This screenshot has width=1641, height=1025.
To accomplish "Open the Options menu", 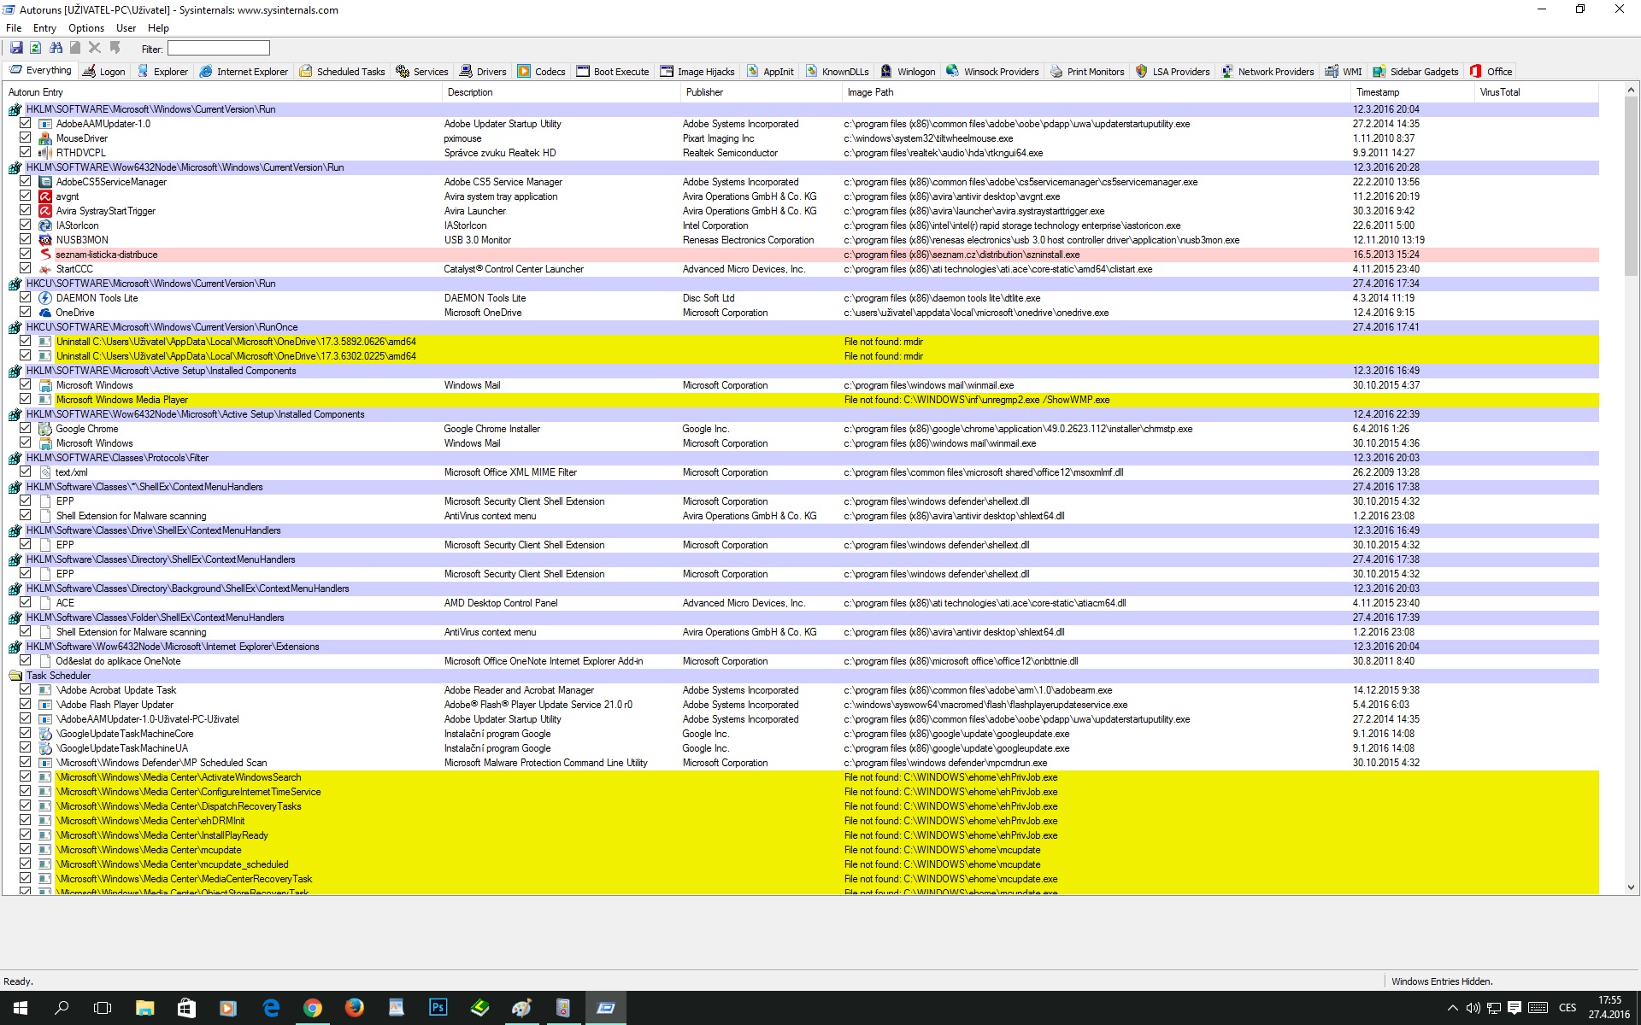I will click(x=85, y=28).
